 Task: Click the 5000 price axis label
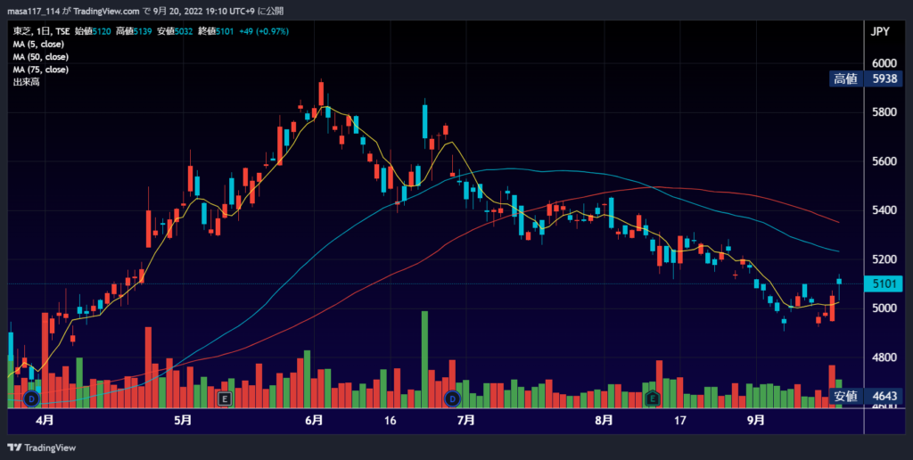[x=884, y=308]
